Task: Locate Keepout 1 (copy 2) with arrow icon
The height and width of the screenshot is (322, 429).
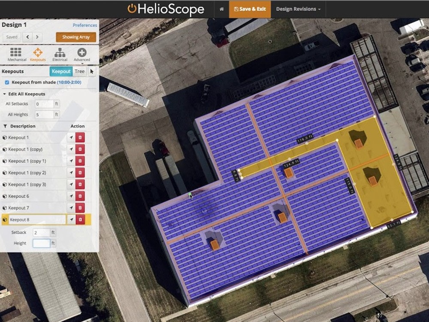Action: [71, 173]
